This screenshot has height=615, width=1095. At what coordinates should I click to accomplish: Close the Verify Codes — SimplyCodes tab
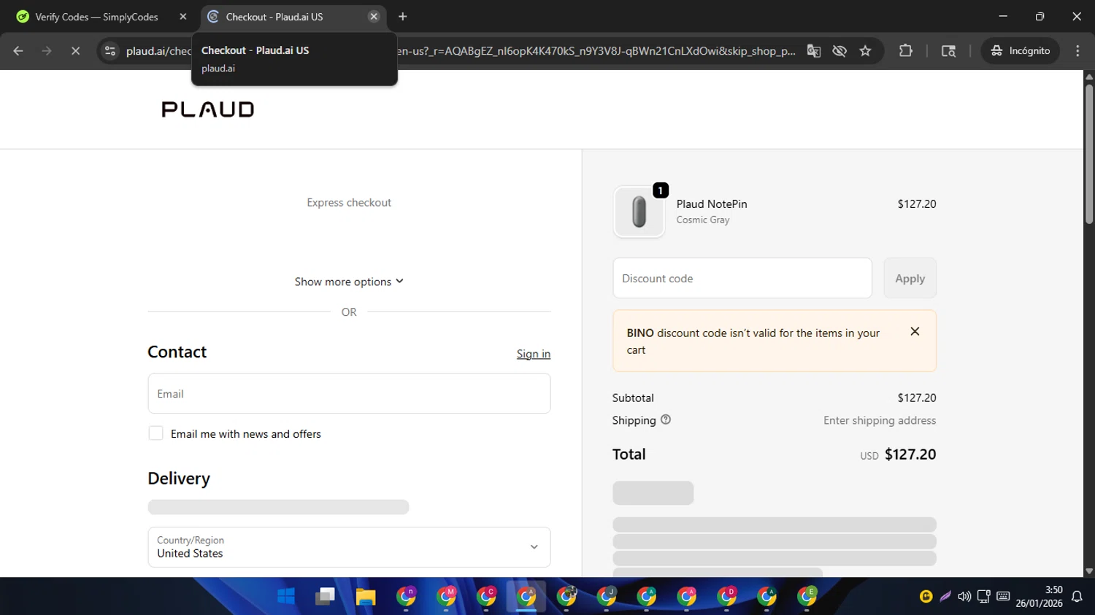tap(183, 16)
